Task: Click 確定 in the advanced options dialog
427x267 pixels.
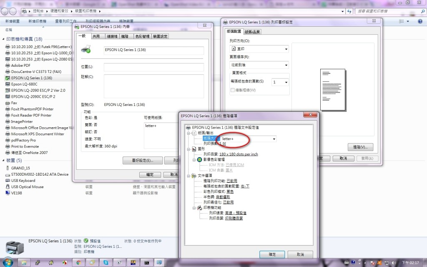Action: coord(272,254)
